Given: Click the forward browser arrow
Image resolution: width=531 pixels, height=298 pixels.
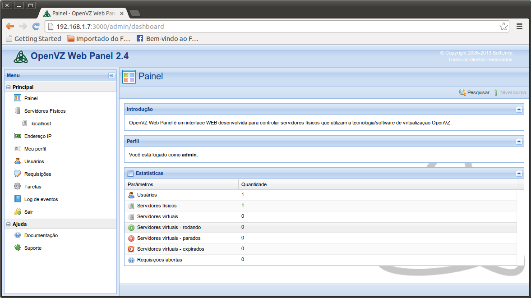Looking at the screenshot, I should pyautogui.click(x=23, y=27).
